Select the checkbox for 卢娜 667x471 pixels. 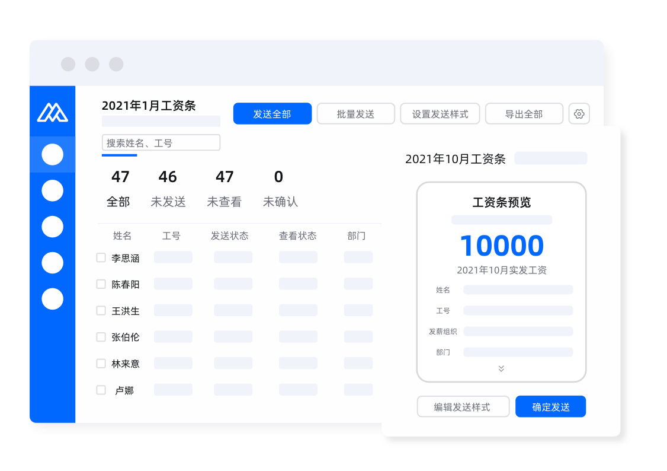click(101, 390)
